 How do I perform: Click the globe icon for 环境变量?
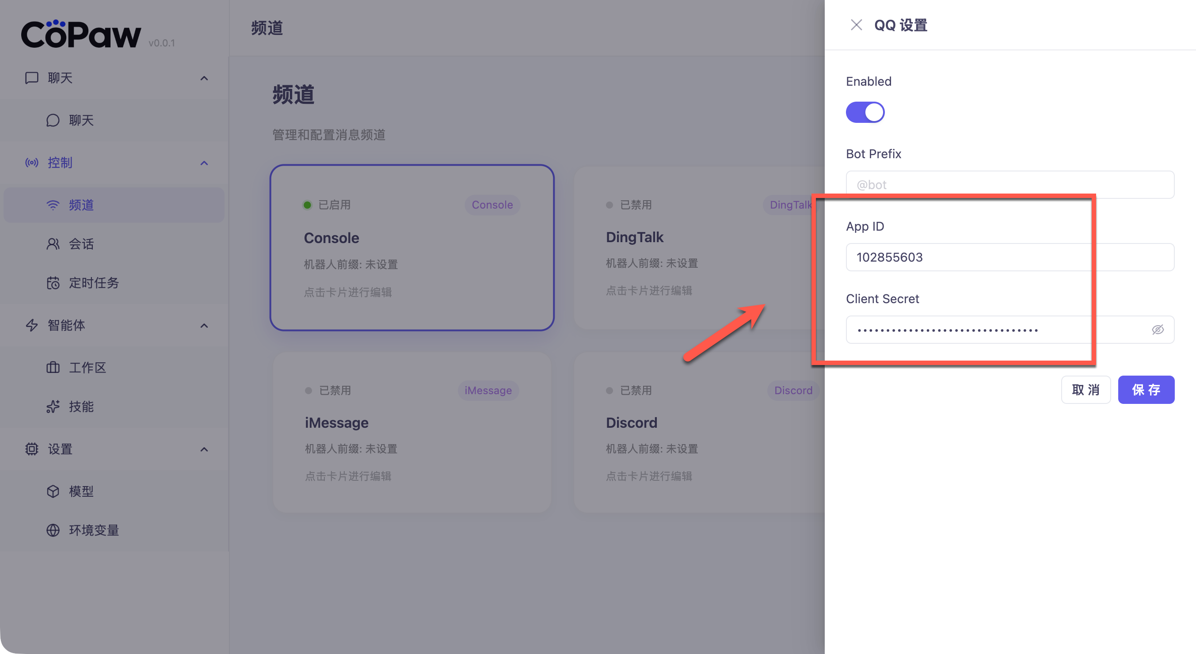coord(53,530)
